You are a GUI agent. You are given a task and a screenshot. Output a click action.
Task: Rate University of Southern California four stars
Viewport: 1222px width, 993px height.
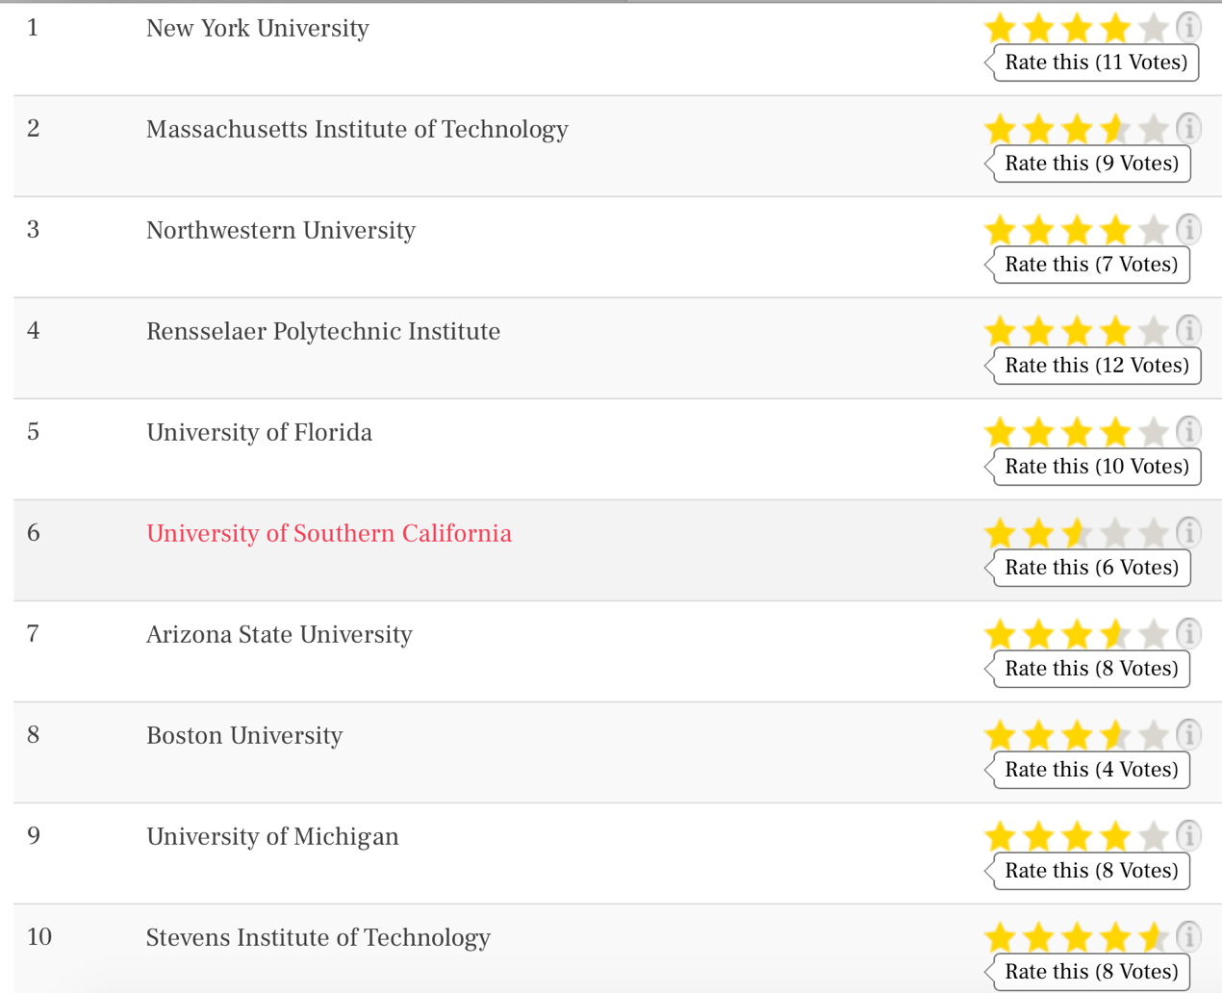click(1114, 533)
